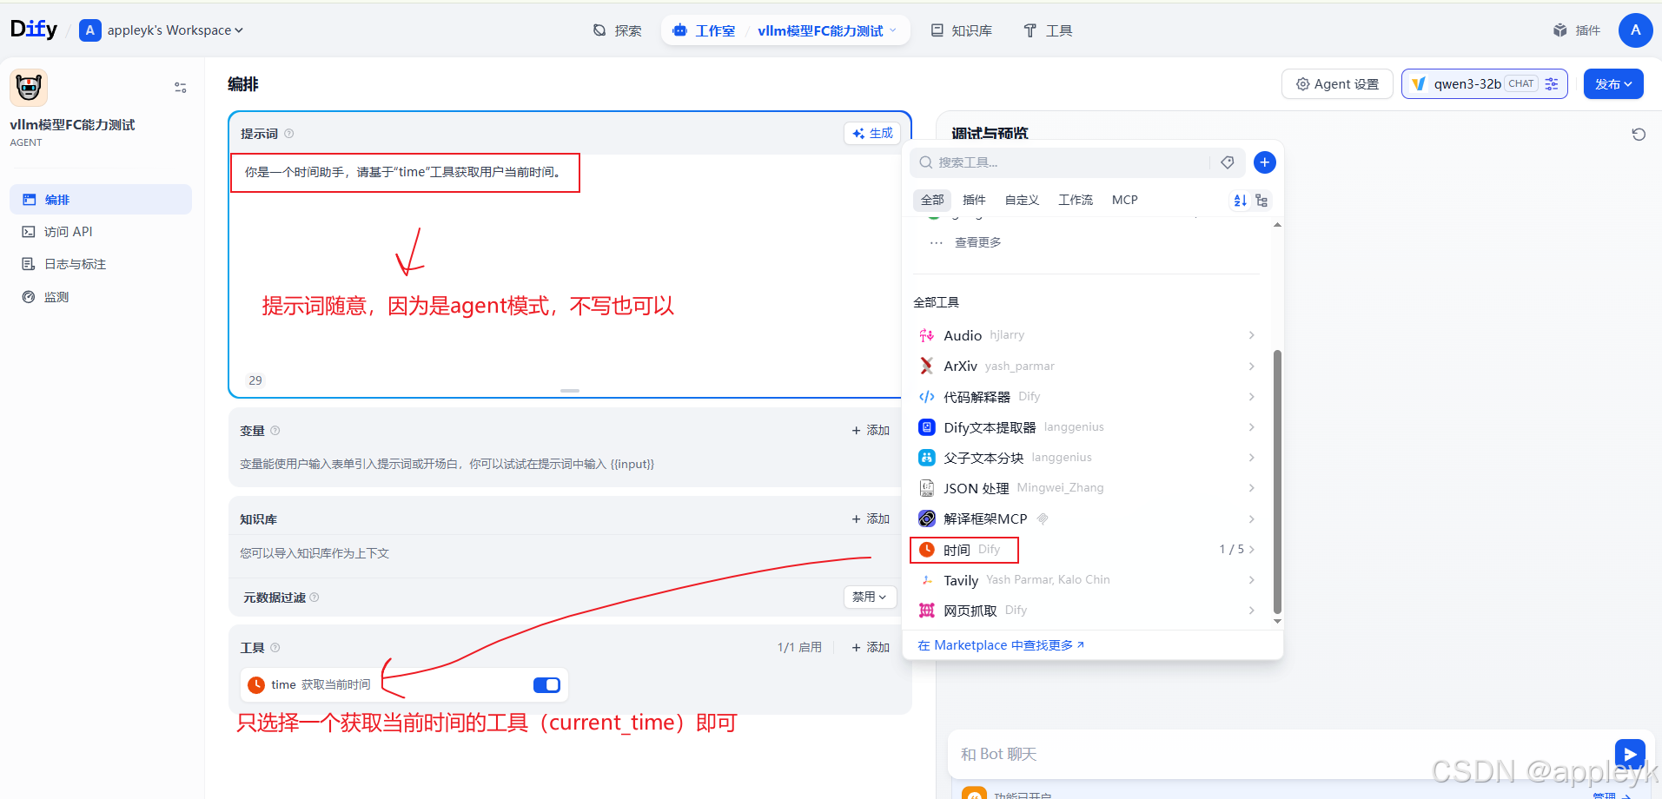Open the qwen3-32b model selector
This screenshot has height=799, width=1662.
(x=1468, y=83)
